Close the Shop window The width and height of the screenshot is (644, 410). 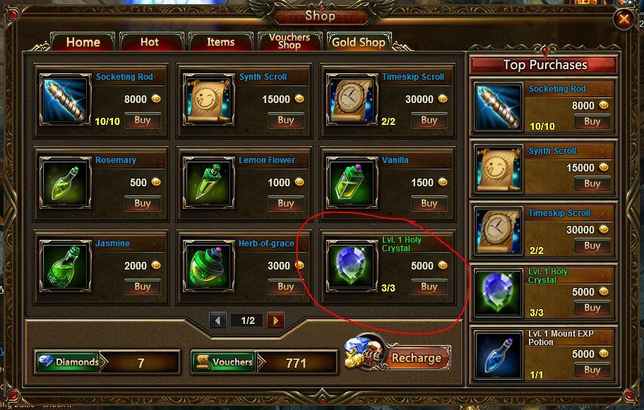(624, 18)
